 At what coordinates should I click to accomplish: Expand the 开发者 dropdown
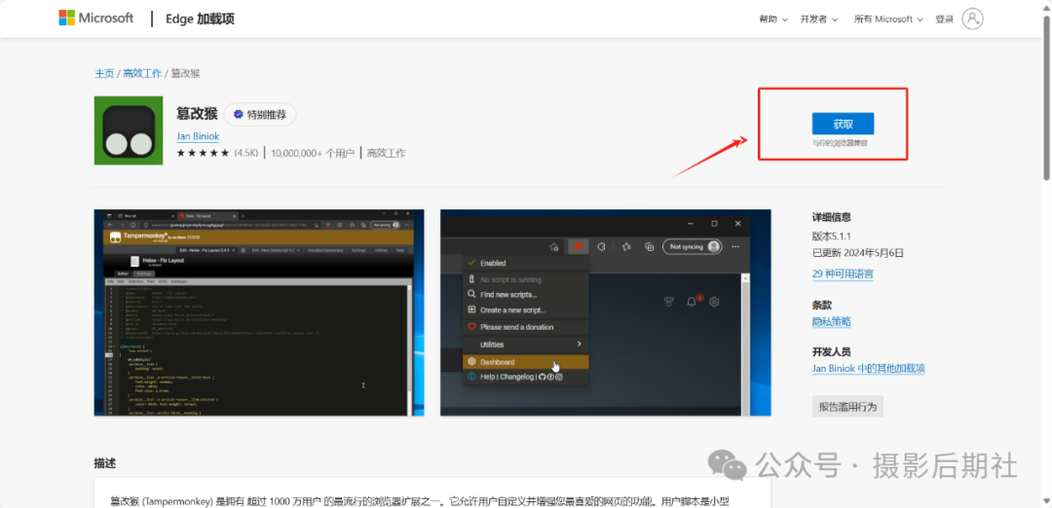point(818,19)
